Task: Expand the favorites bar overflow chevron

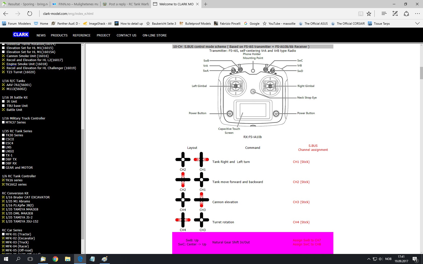Action: point(417,23)
